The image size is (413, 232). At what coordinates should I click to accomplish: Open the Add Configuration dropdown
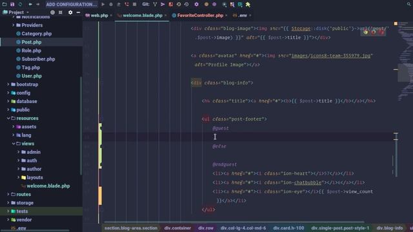pos(72,5)
